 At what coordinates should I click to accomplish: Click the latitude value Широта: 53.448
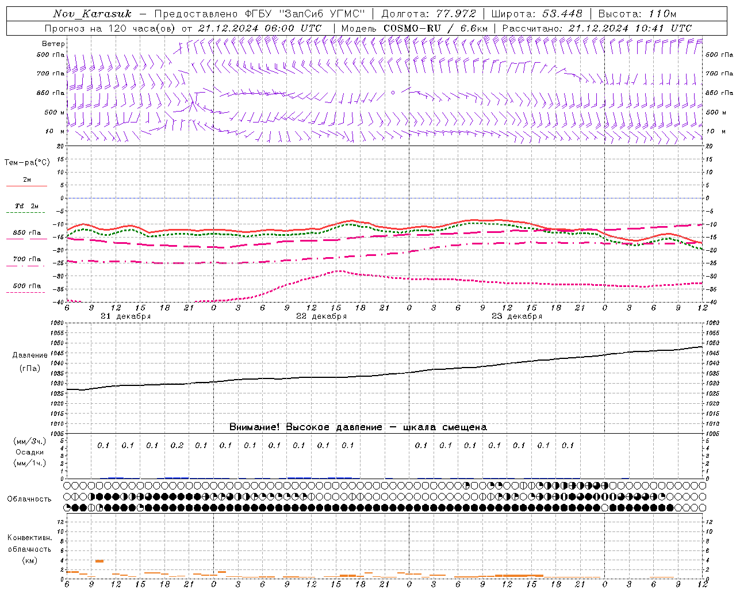(x=536, y=14)
